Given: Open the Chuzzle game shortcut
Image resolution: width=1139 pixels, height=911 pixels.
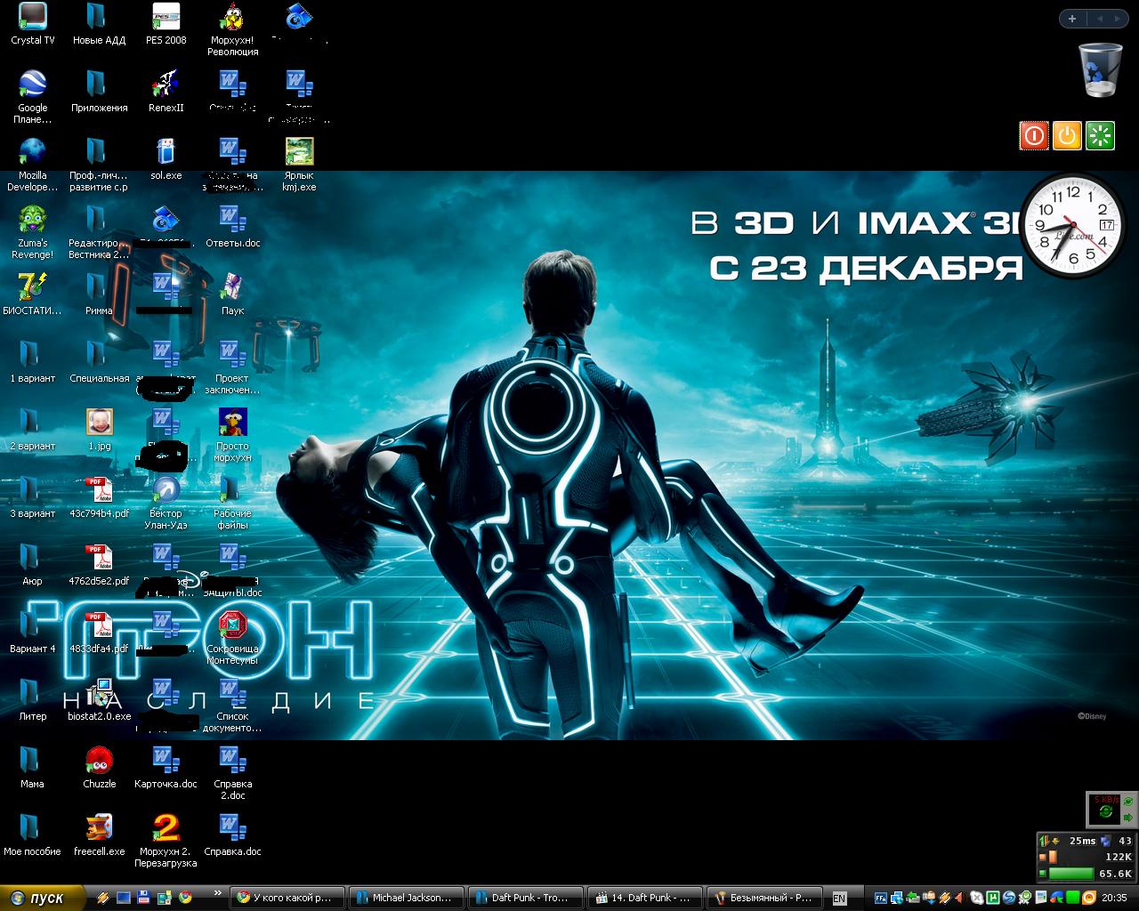Looking at the screenshot, I should (99, 762).
